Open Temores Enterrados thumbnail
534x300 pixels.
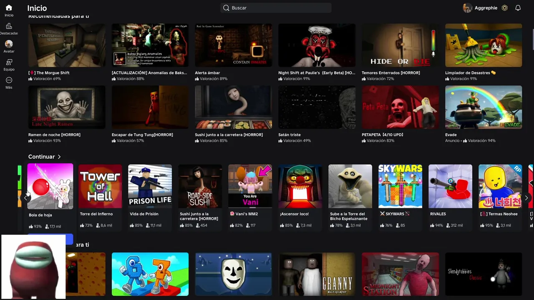pyautogui.click(x=400, y=45)
